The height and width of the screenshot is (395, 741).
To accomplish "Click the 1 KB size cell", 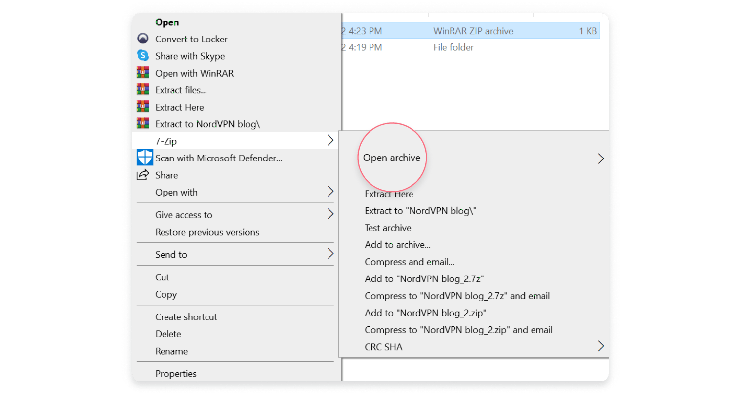I will pos(588,31).
